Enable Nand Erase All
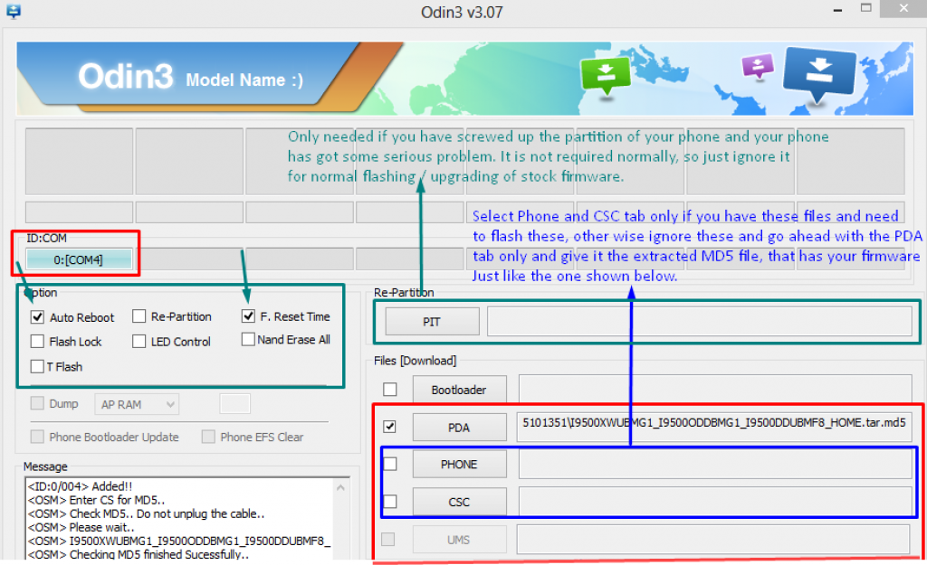 [x=248, y=341]
